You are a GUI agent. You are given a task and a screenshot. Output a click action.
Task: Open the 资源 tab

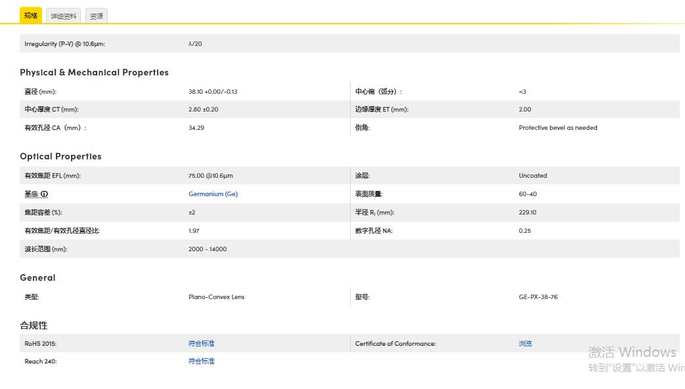[96, 15]
